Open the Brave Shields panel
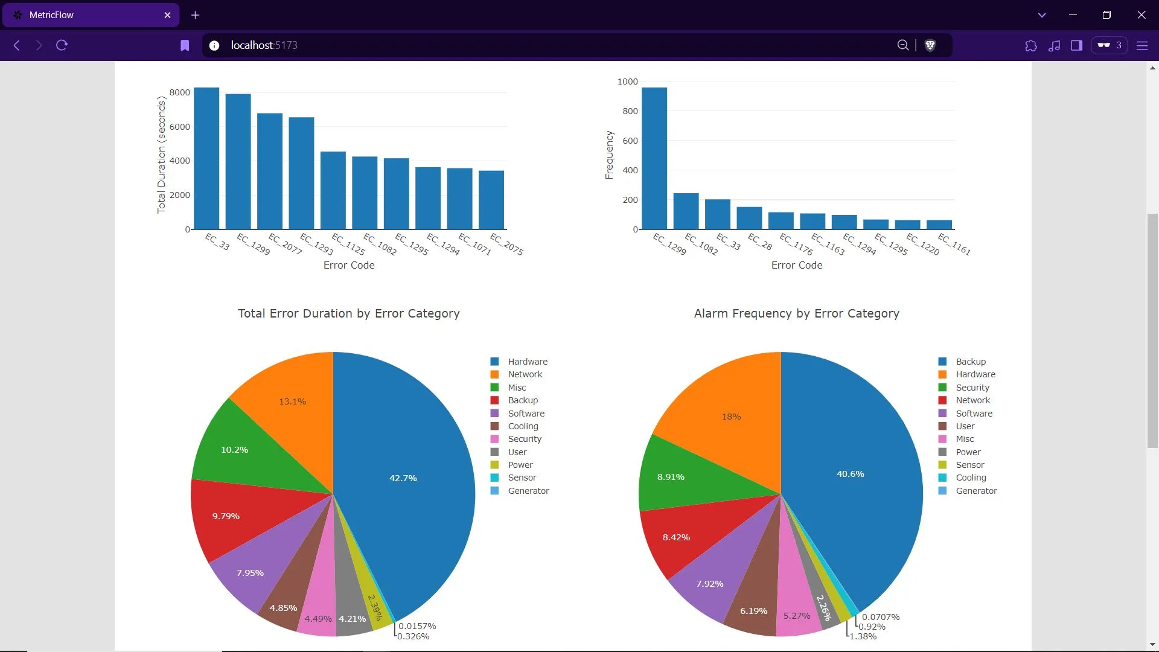The height and width of the screenshot is (652, 1159). click(x=930, y=45)
